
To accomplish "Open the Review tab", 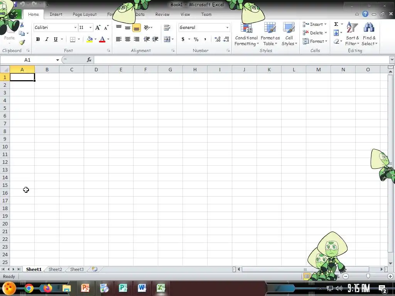I will tap(162, 14).
